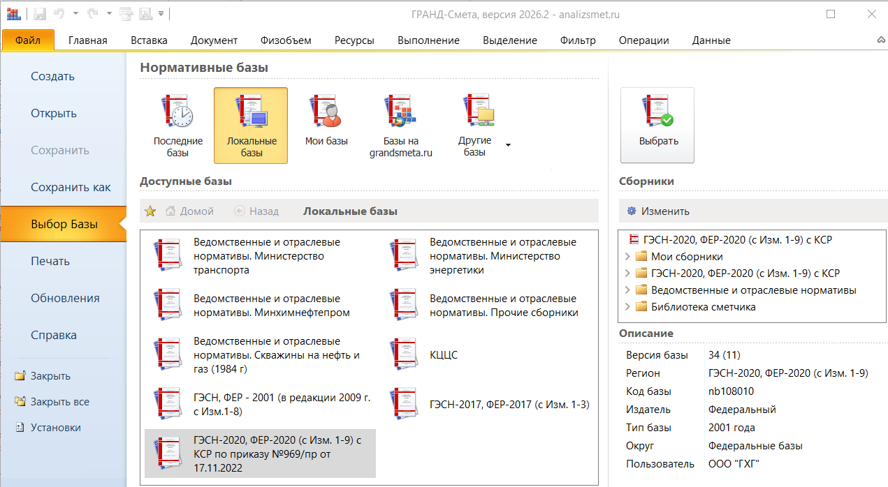Select Открыть in the backstage menu

(x=63, y=113)
